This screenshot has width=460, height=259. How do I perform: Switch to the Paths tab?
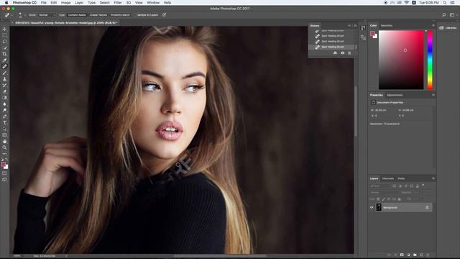(x=401, y=178)
